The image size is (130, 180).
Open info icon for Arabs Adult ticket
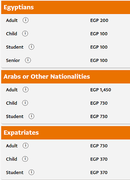tap(26, 90)
